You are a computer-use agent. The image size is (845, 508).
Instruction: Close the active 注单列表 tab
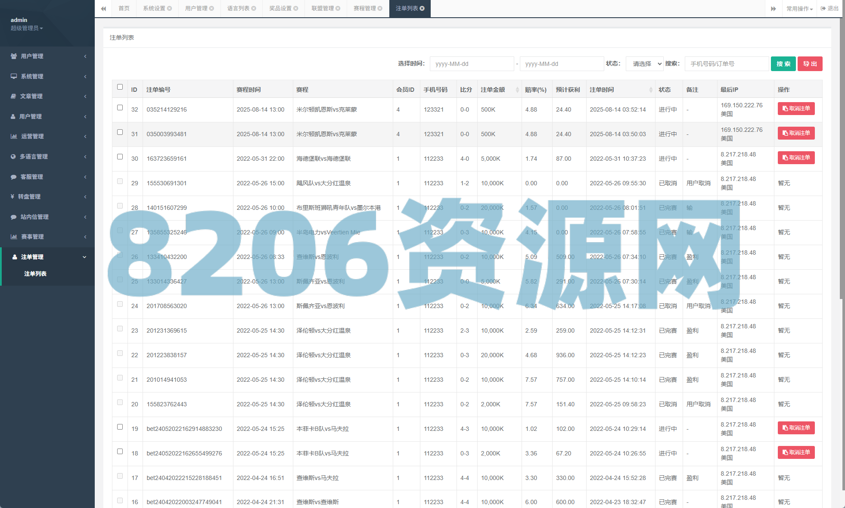click(x=422, y=9)
